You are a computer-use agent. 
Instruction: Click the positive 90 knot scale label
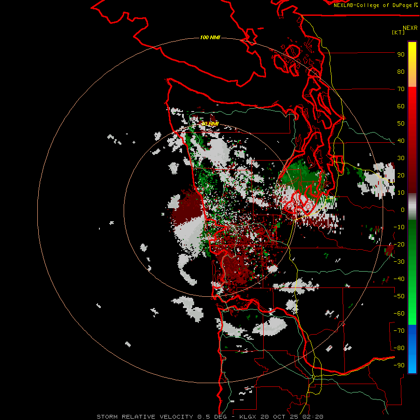coord(401,55)
